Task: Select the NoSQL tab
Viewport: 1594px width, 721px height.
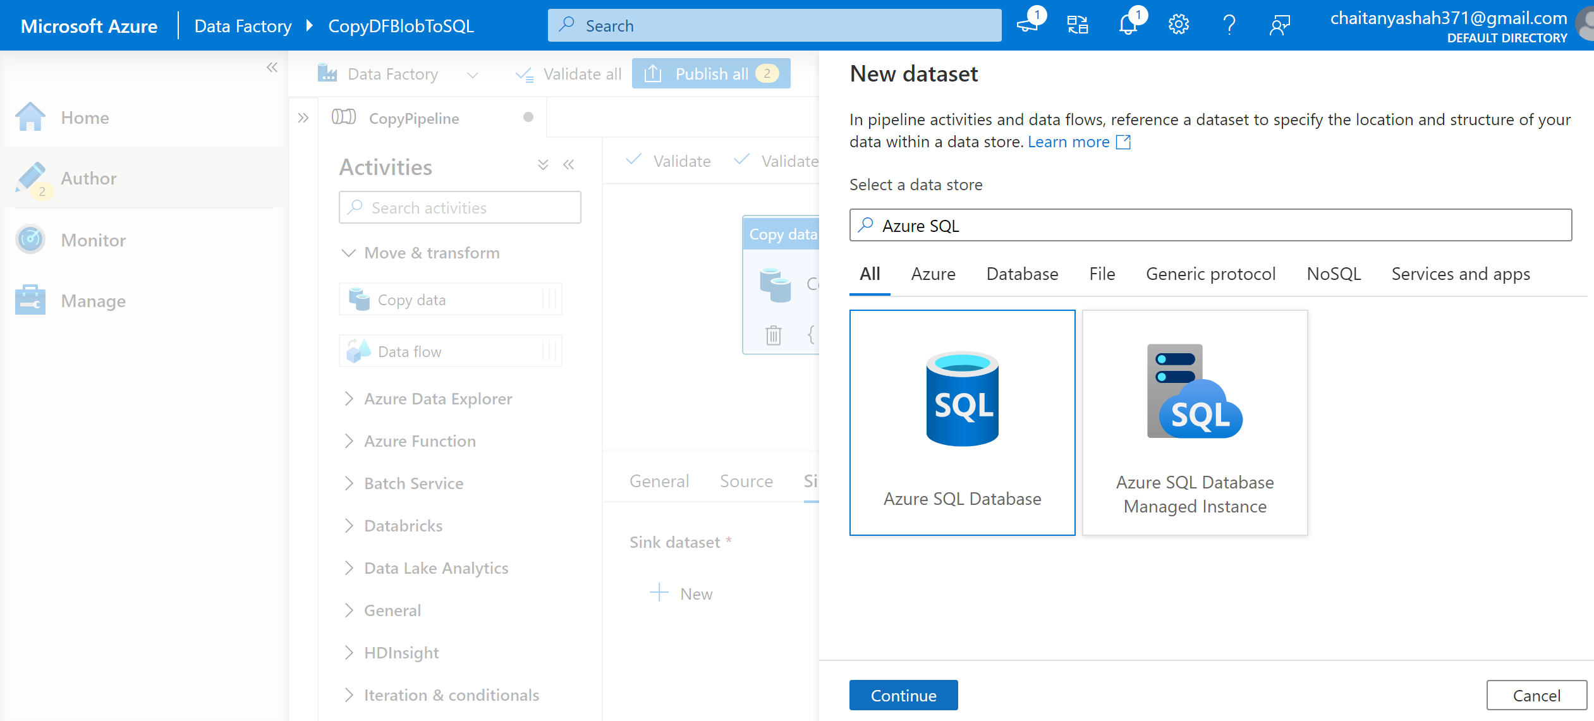Action: tap(1333, 274)
